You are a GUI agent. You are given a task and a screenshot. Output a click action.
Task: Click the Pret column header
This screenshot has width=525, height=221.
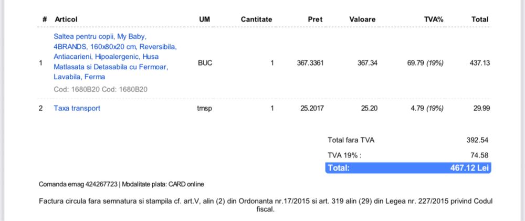[315, 19]
